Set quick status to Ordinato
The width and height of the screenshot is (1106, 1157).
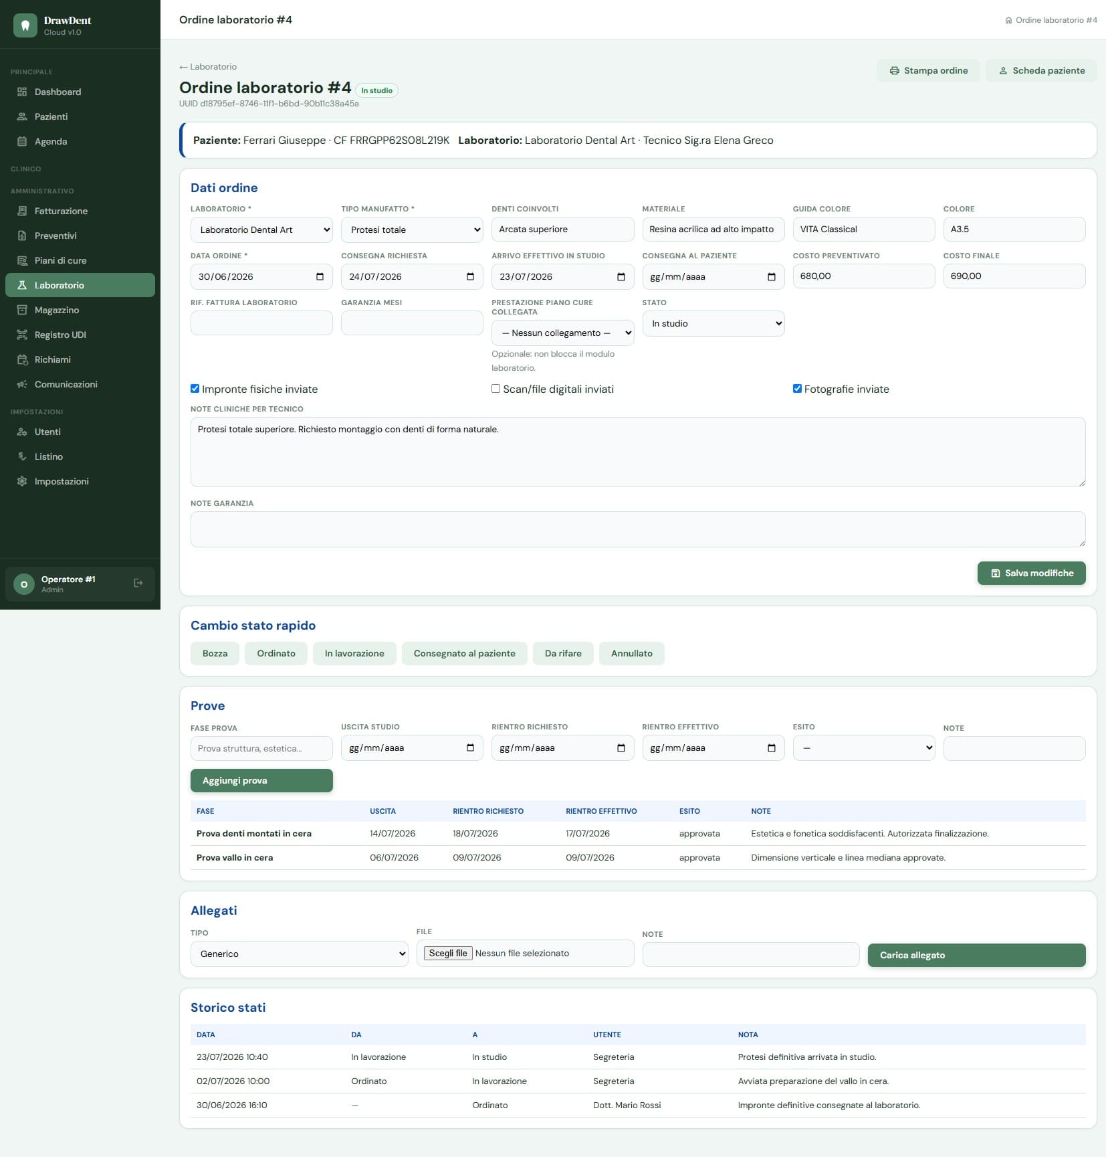[x=276, y=653]
